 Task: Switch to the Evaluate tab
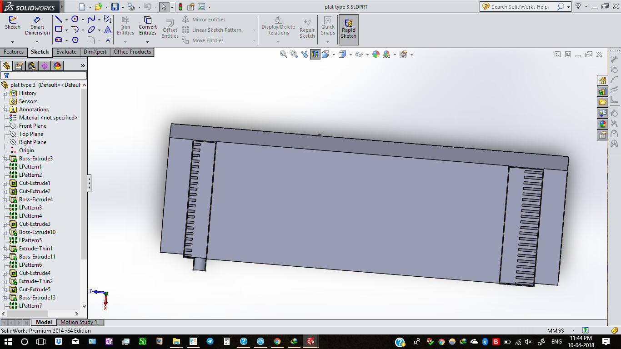66,52
